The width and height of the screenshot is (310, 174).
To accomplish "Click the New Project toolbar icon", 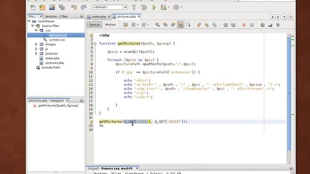I will click(42, 8).
